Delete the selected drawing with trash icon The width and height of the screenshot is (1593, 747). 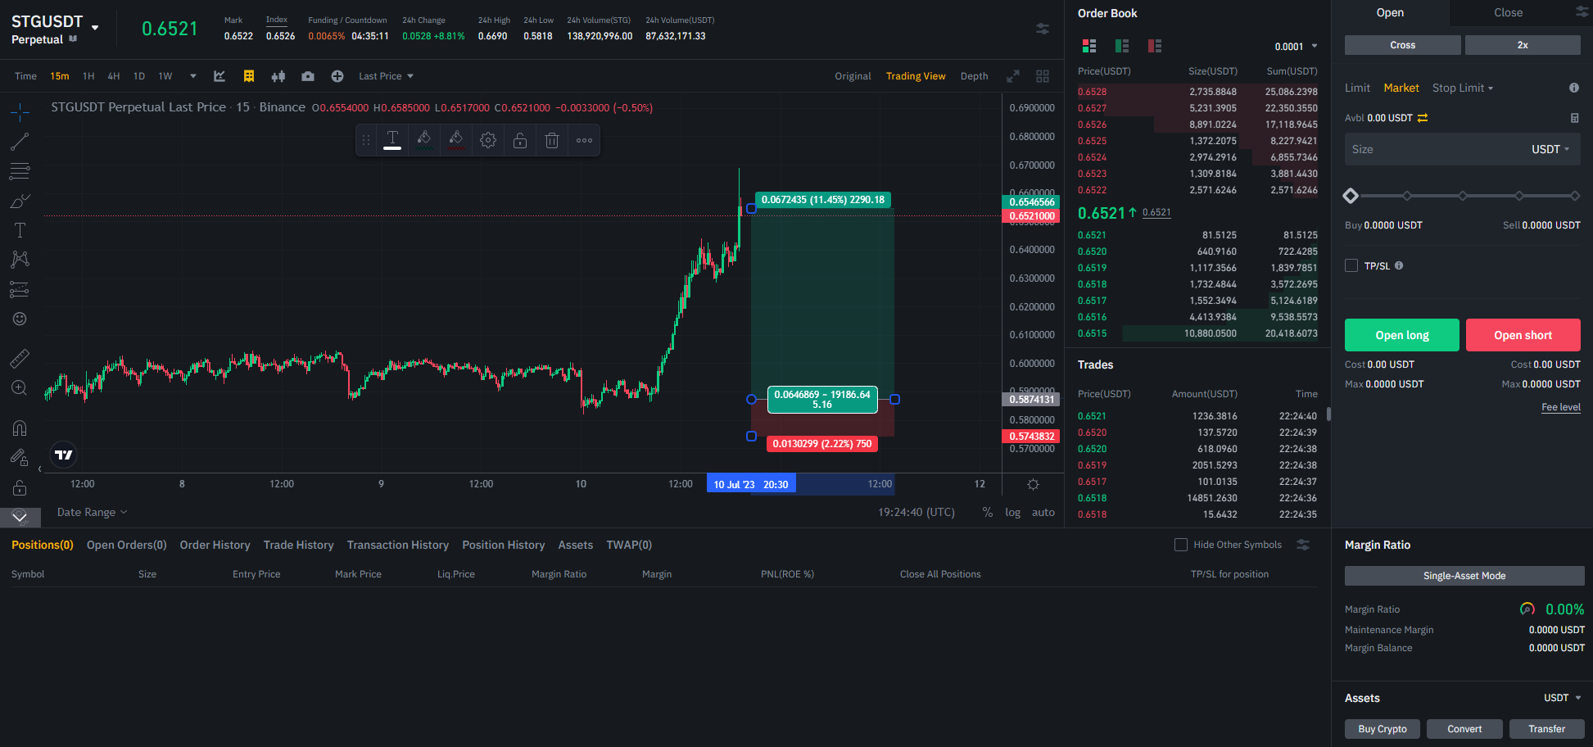tap(552, 140)
